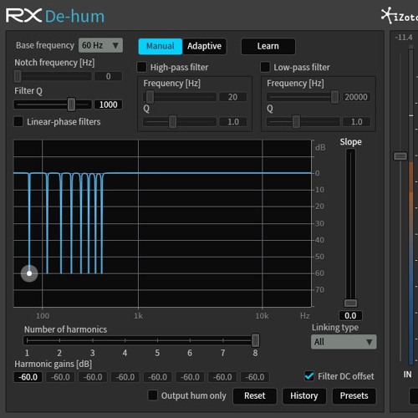Click low-pass Q value 1.0

356,122
